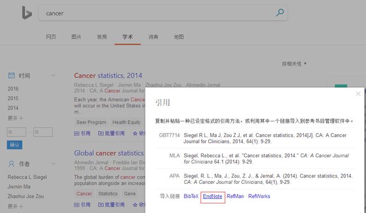Click author Ahmedin Jemal under second result

tap(91, 162)
